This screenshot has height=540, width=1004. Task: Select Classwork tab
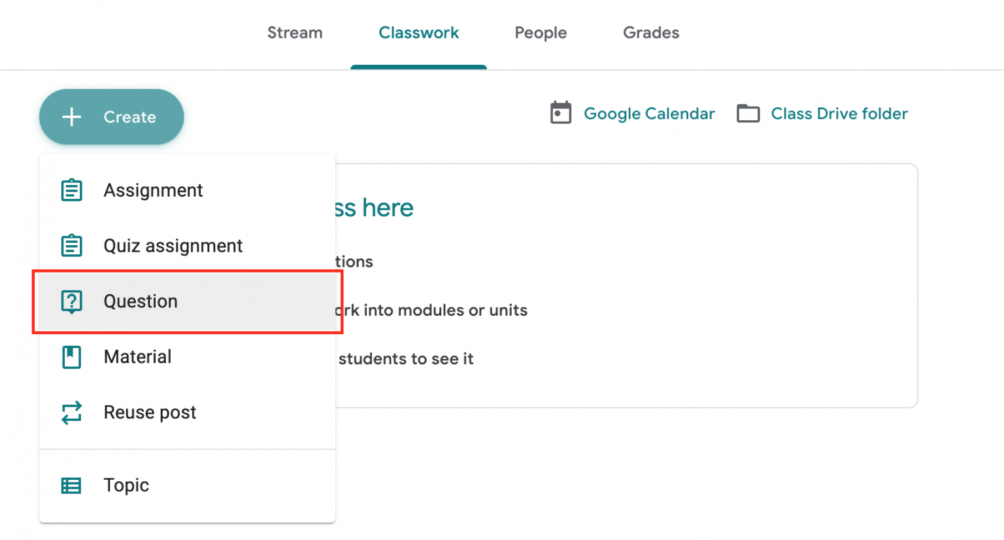coord(419,33)
